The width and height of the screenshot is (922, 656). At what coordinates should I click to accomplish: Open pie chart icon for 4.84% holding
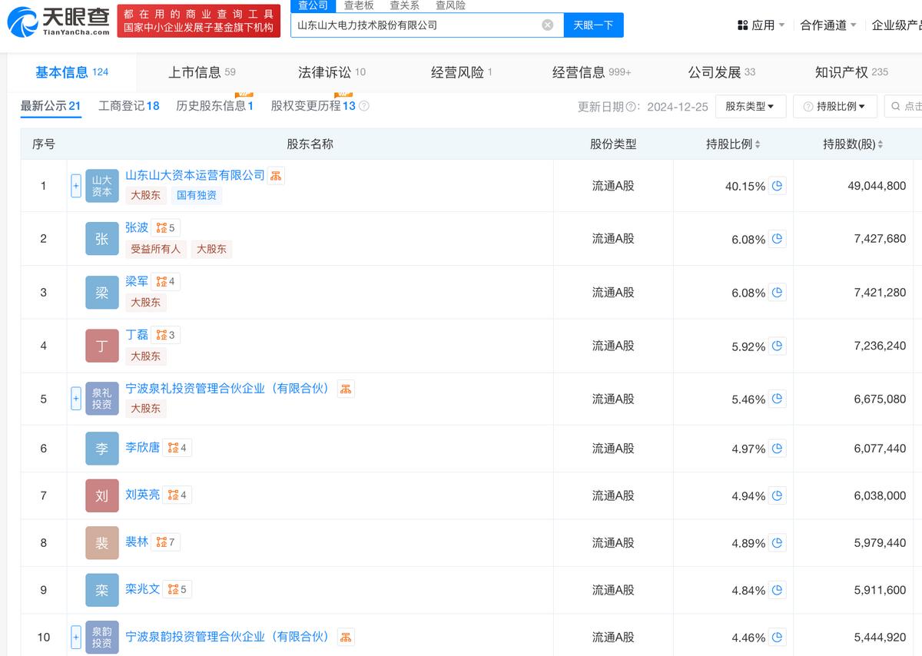click(777, 590)
